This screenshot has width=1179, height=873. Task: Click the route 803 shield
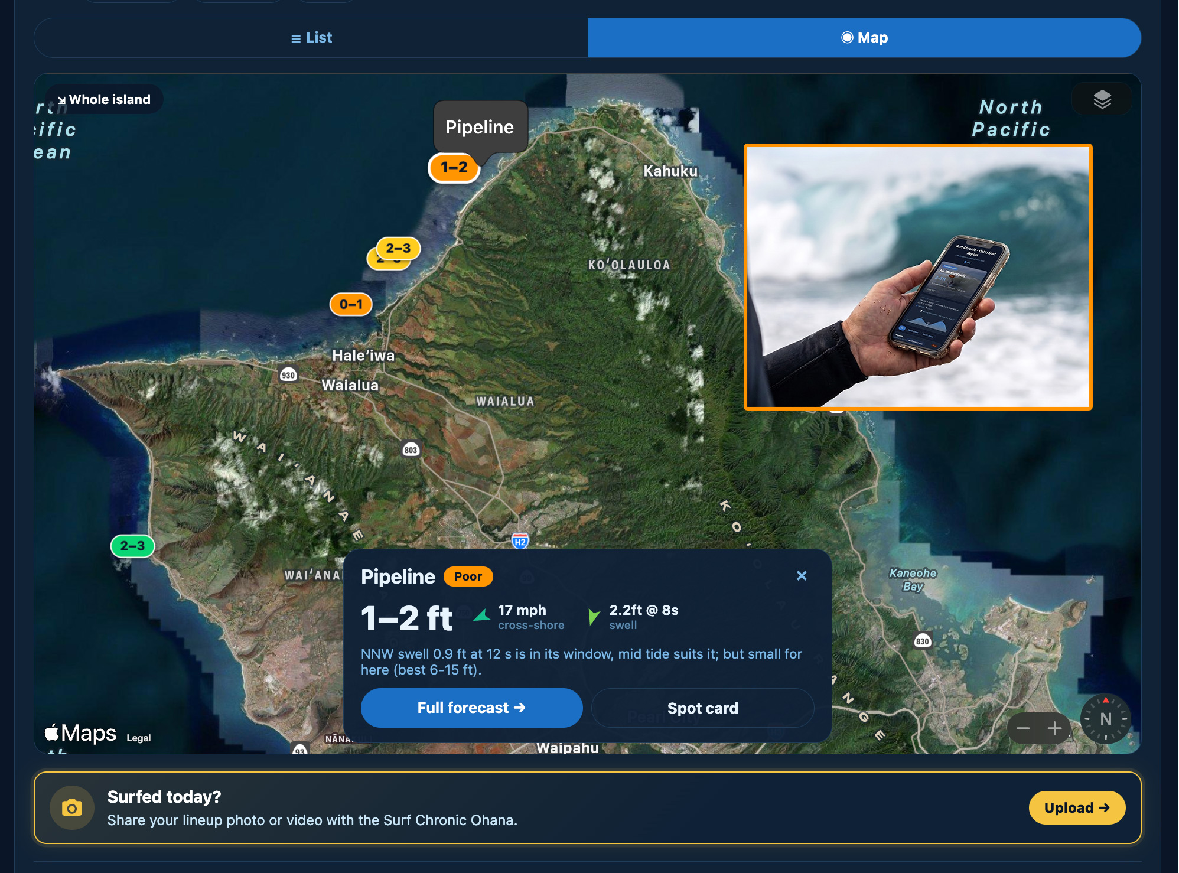411,450
